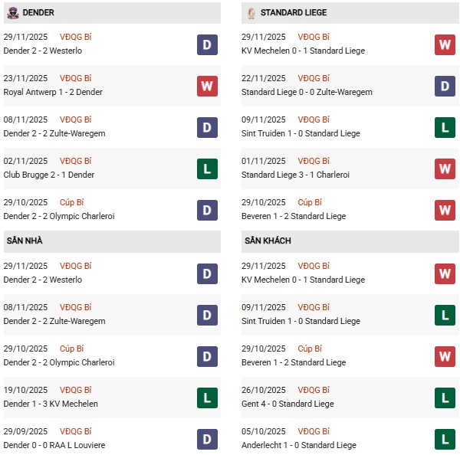Click the Anderlecht 1 - 0 Standard Liege result
The image size is (460, 455).
301,445
